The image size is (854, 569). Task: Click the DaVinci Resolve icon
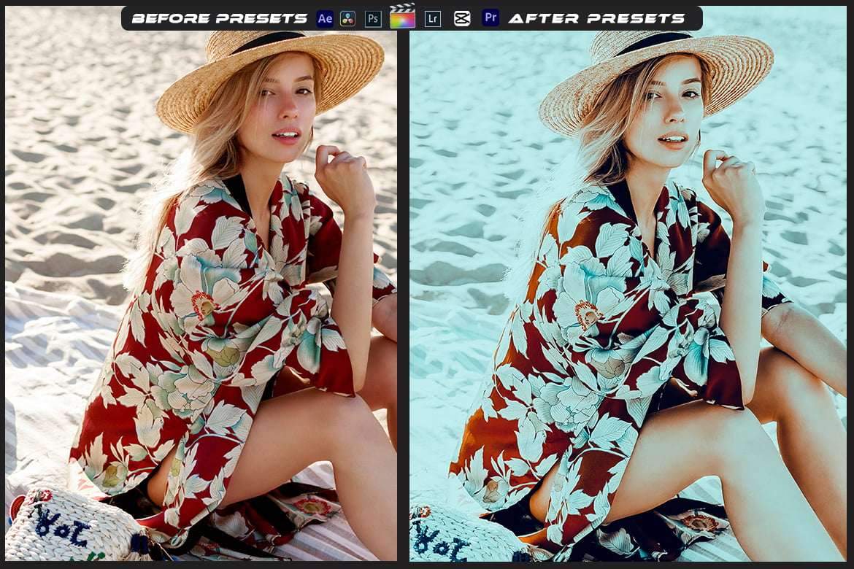pos(348,18)
